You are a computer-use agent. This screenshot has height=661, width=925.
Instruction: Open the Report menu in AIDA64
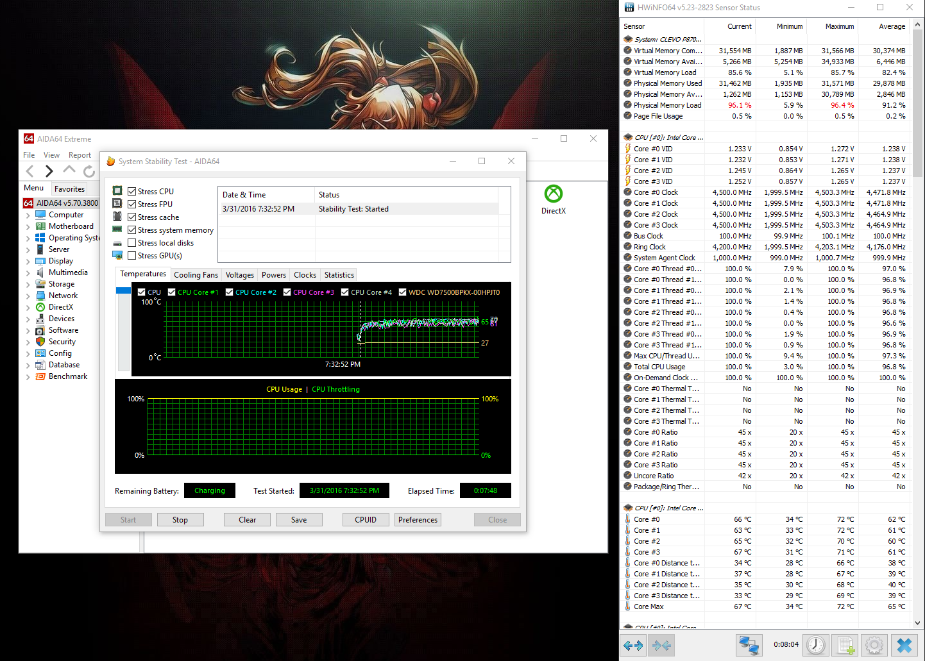click(x=80, y=155)
